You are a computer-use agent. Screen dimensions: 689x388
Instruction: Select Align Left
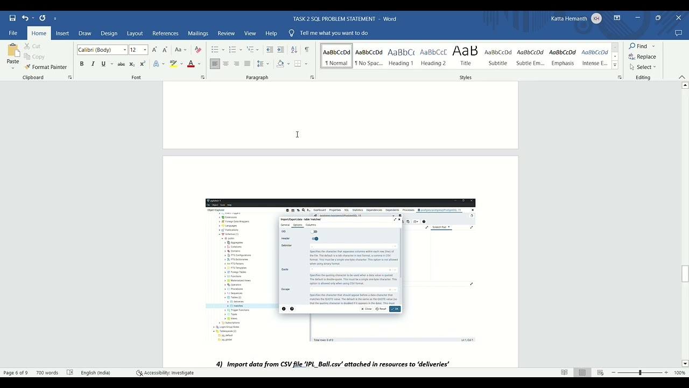tap(215, 64)
